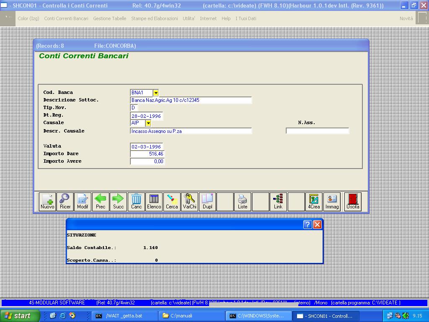Select the Modif edit record icon
This screenshot has width=429, height=322.
pos(83,202)
